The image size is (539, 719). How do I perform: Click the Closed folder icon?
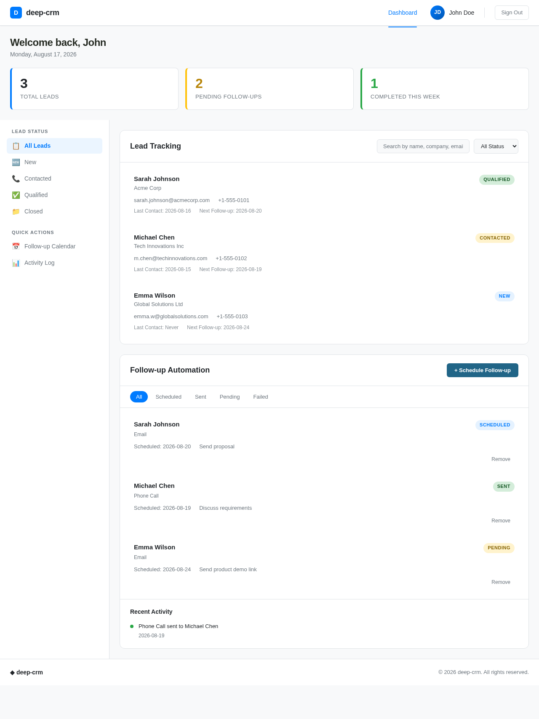click(x=16, y=211)
